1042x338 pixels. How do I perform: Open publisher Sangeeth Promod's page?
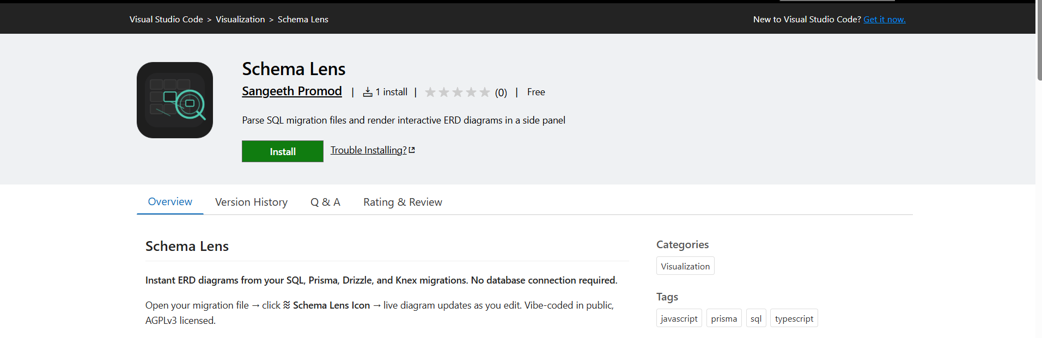click(x=292, y=91)
